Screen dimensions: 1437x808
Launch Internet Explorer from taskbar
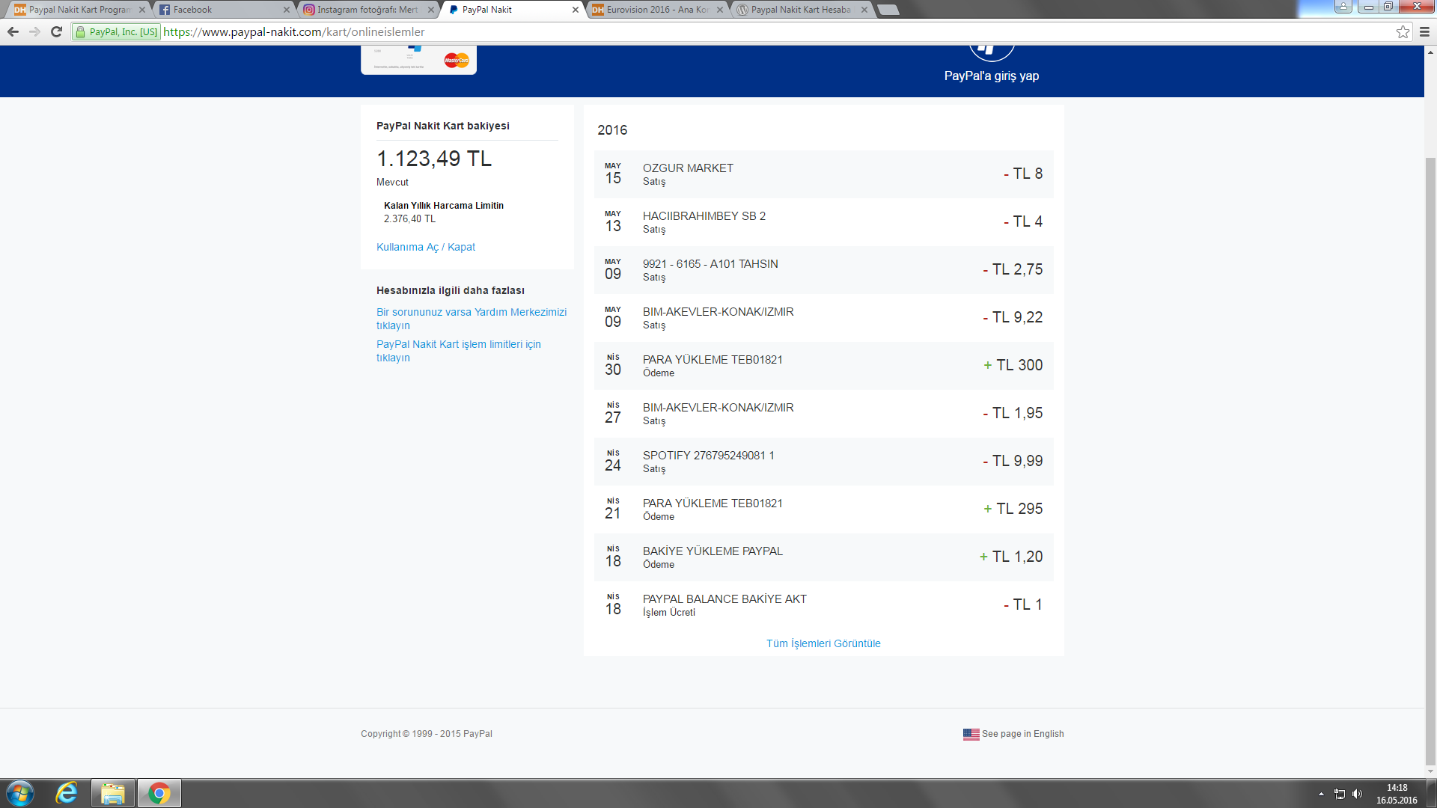click(x=67, y=793)
